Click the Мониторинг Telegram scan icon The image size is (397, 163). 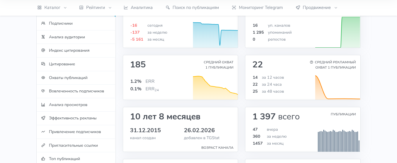pos(234,8)
